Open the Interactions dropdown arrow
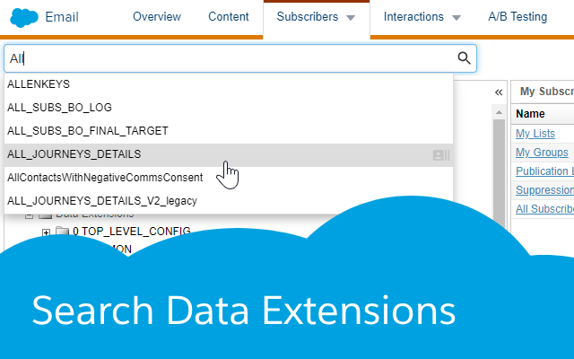The height and width of the screenshot is (359, 574). click(457, 17)
